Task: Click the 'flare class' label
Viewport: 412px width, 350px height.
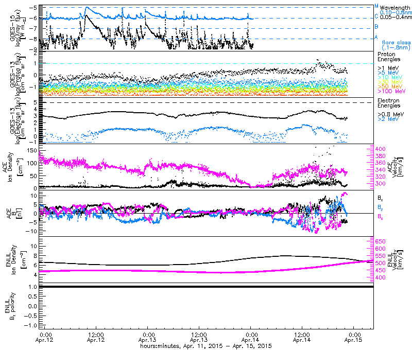Action: tap(396, 43)
